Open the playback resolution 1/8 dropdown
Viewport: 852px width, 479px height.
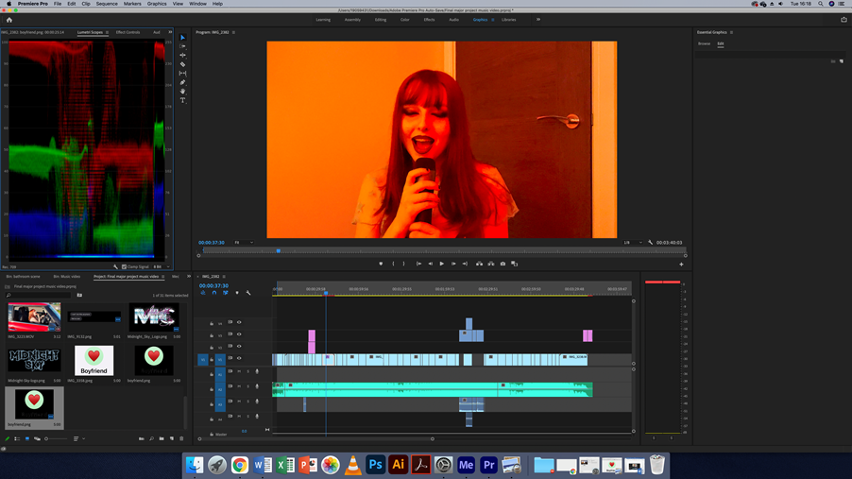click(x=632, y=243)
